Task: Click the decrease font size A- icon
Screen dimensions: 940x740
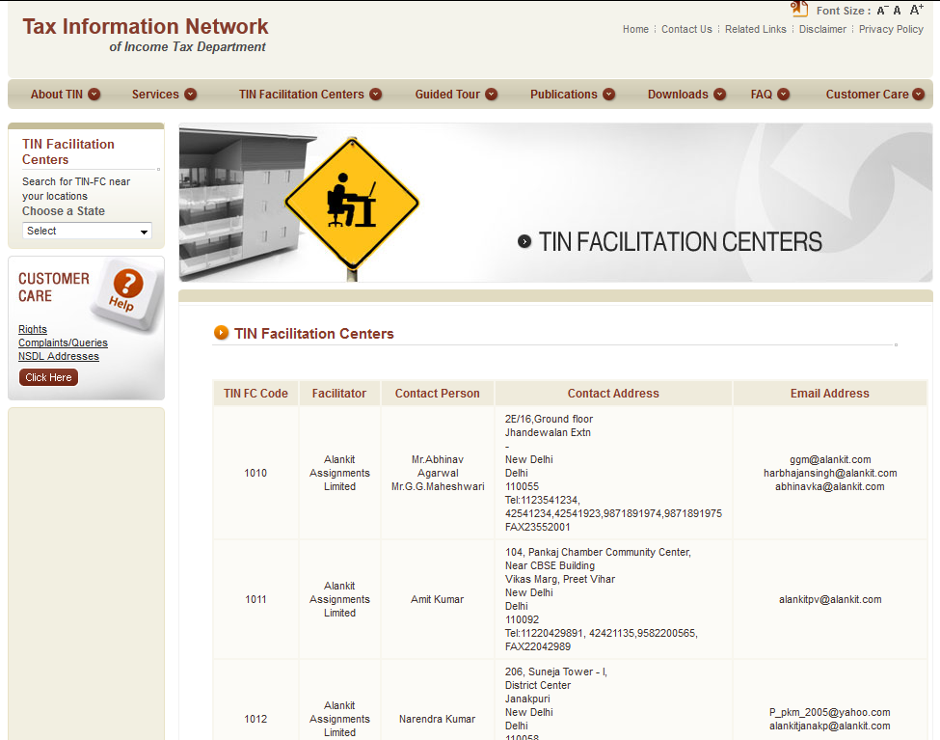Action: 881,11
